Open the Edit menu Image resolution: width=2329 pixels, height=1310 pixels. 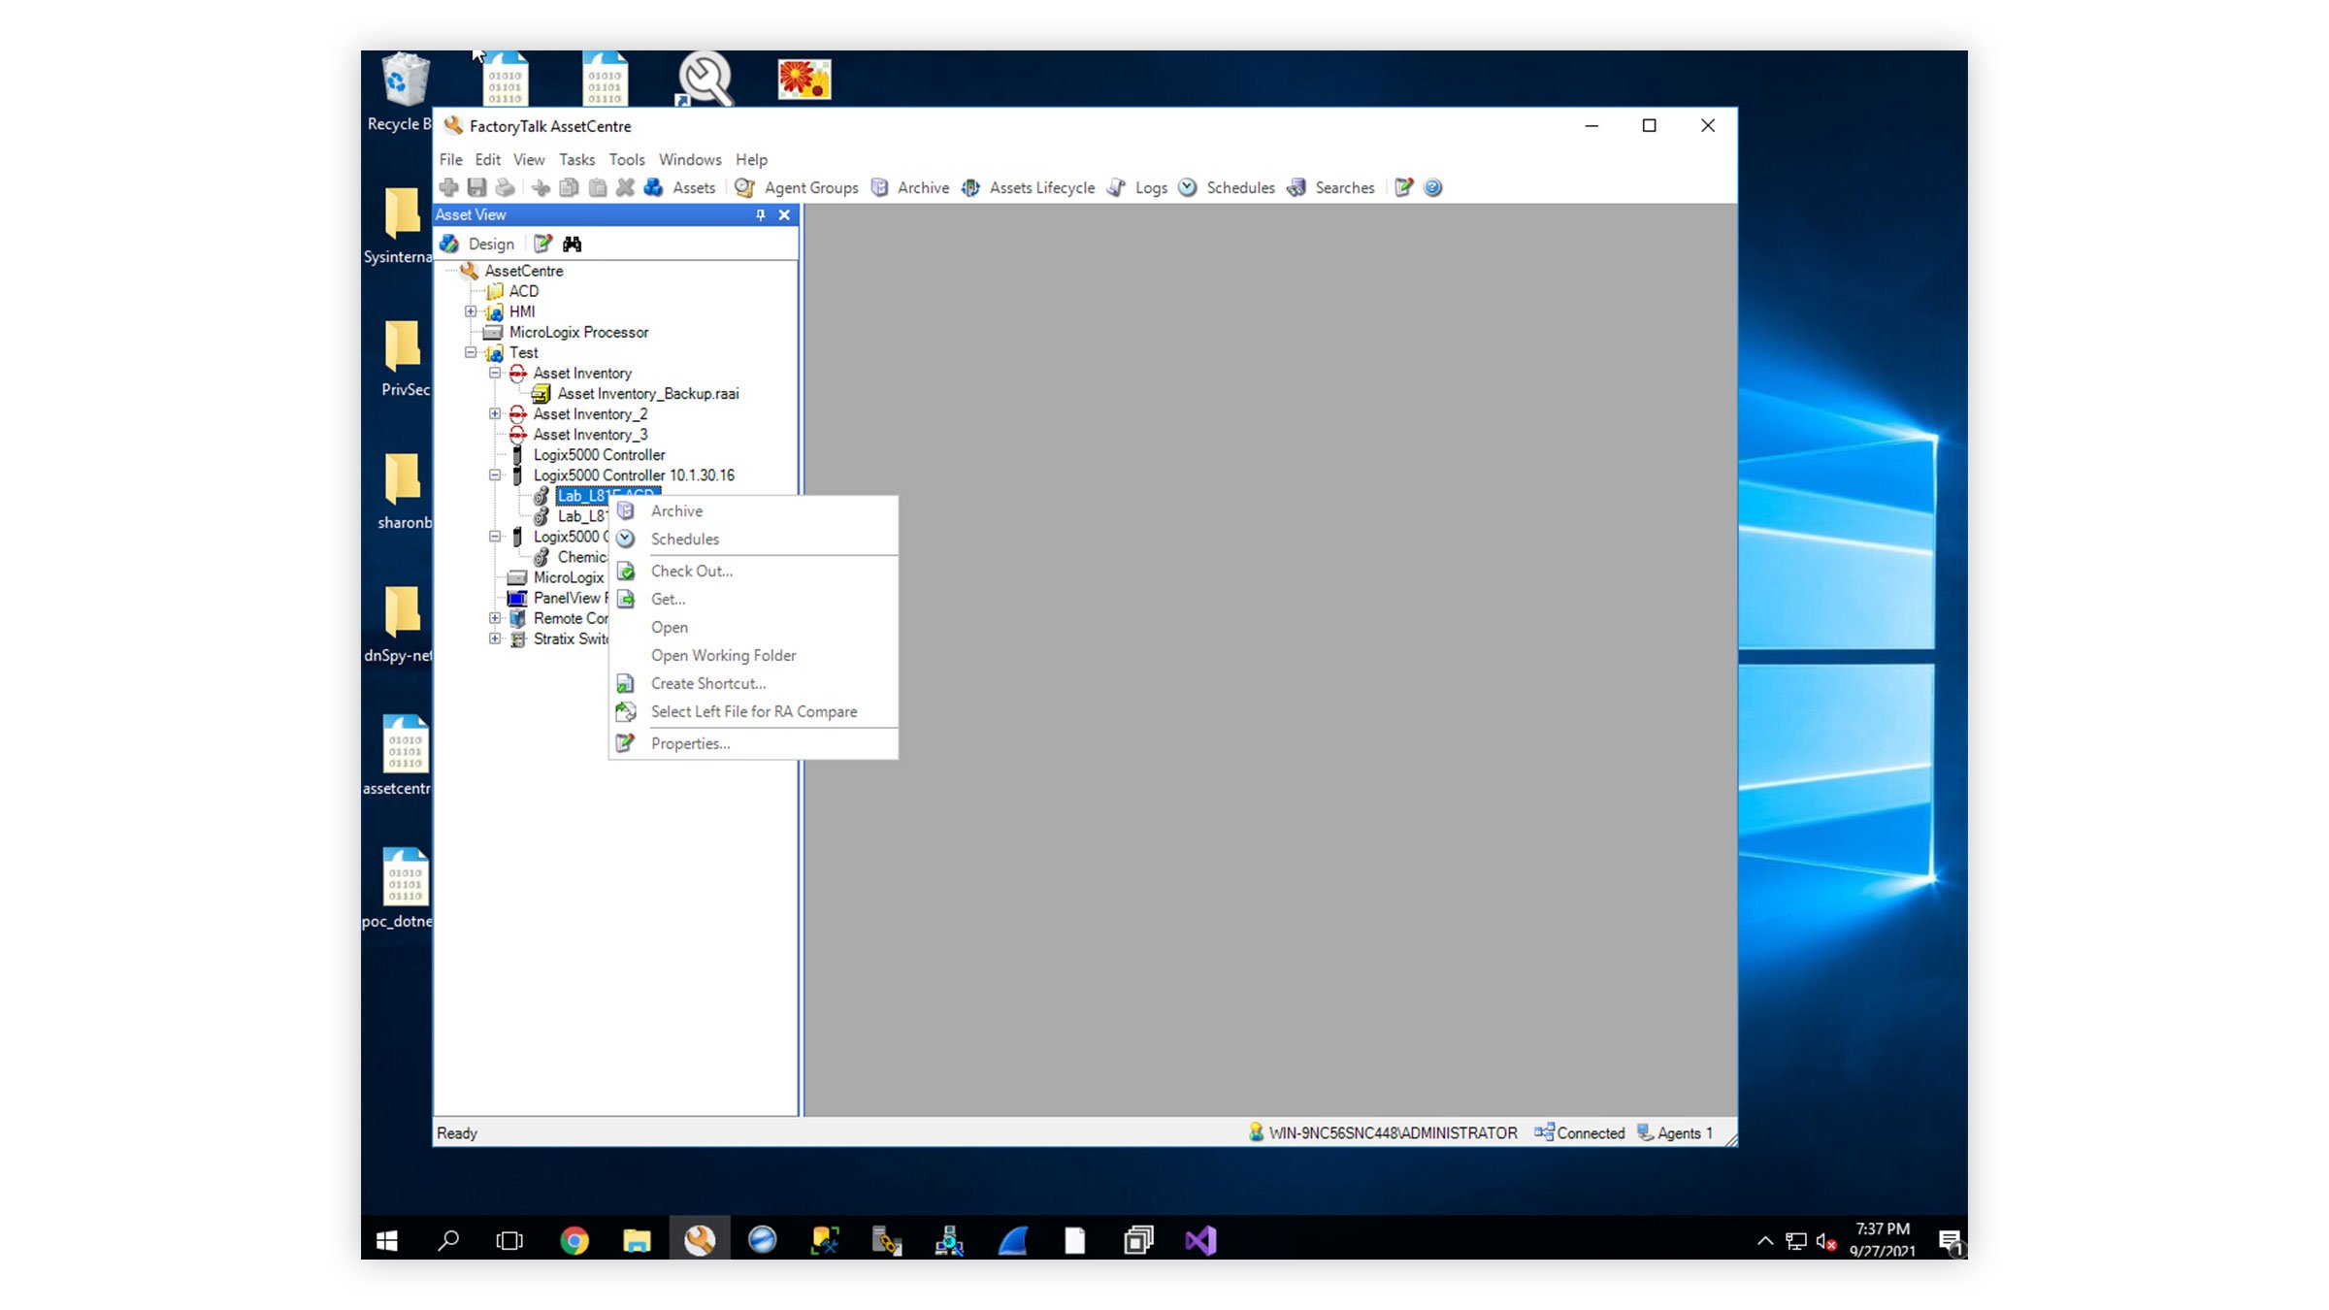(487, 159)
